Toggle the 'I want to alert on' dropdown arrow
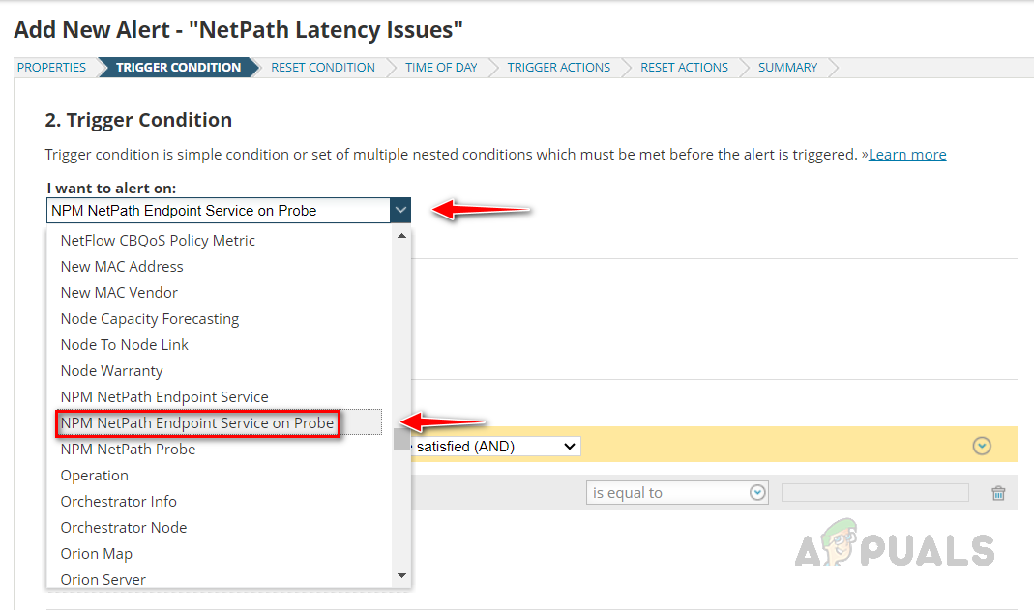 tap(400, 210)
